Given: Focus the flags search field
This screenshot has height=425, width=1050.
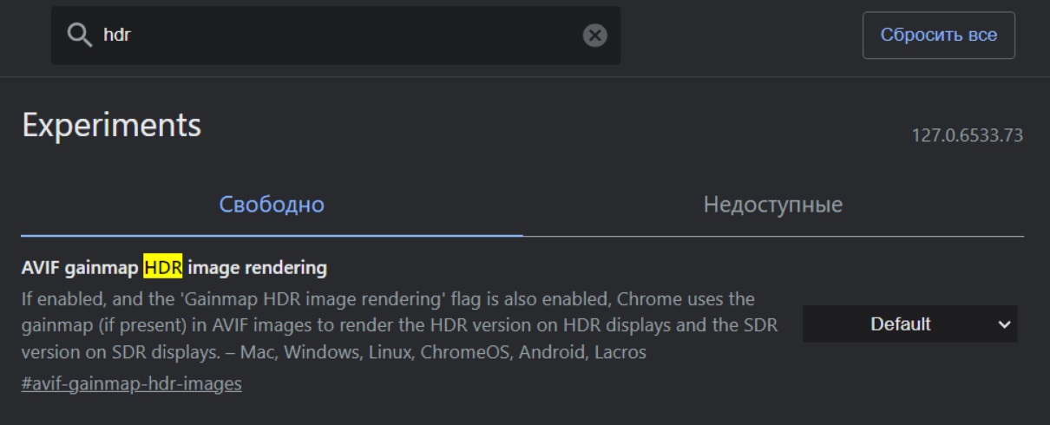Looking at the screenshot, I should (x=347, y=36).
